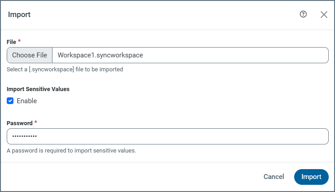Image resolution: width=335 pixels, height=192 pixels.
Task: Open the help icon in dialog header
Action: (x=303, y=14)
